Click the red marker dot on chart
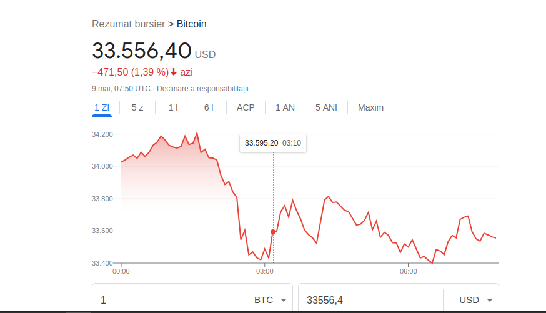Image resolution: width=546 pixels, height=313 pixels. tap(273, 232)
